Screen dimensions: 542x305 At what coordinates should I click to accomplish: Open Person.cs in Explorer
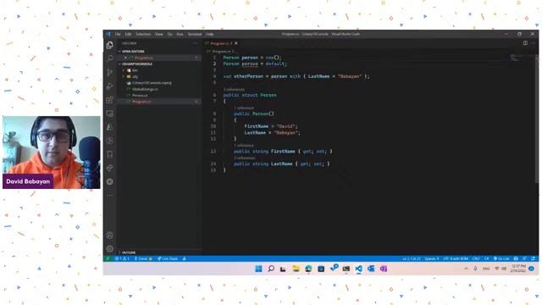click(140, 95)
